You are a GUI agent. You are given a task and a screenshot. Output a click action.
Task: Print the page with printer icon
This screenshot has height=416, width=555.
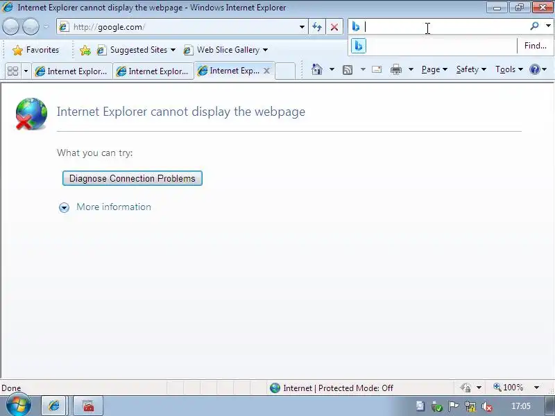click(395, 69)
